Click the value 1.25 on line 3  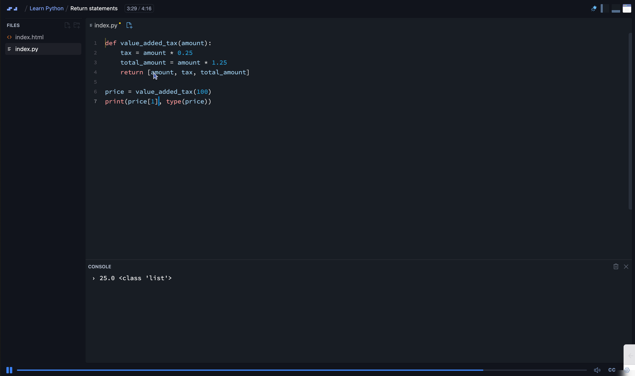point(219,63)
